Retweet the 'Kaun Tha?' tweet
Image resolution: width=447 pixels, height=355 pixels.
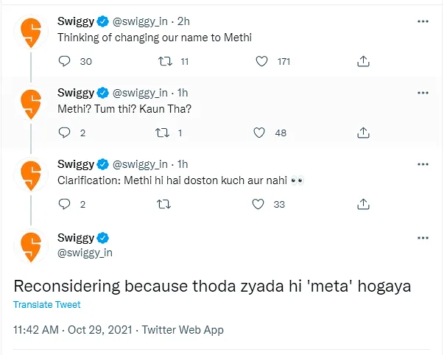pyautogui.click(x=163, y=133)
